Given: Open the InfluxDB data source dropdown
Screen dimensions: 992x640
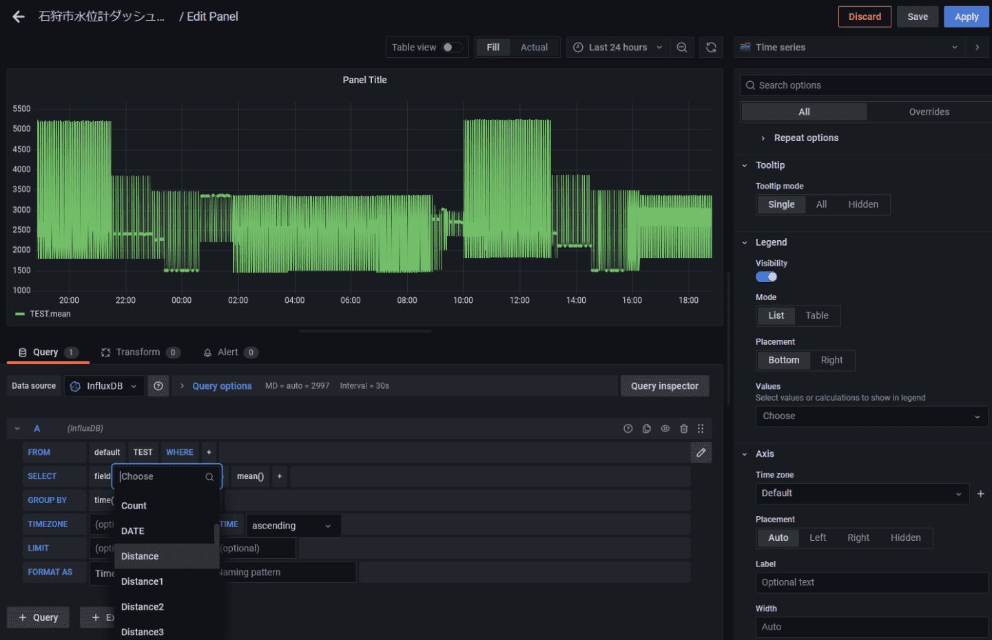Looking at the screenshot, I should [105, 386].
